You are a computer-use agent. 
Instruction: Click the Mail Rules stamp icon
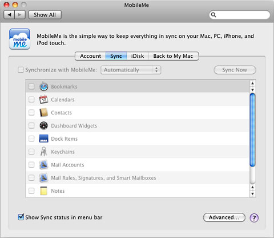click(x=43, y=177)
